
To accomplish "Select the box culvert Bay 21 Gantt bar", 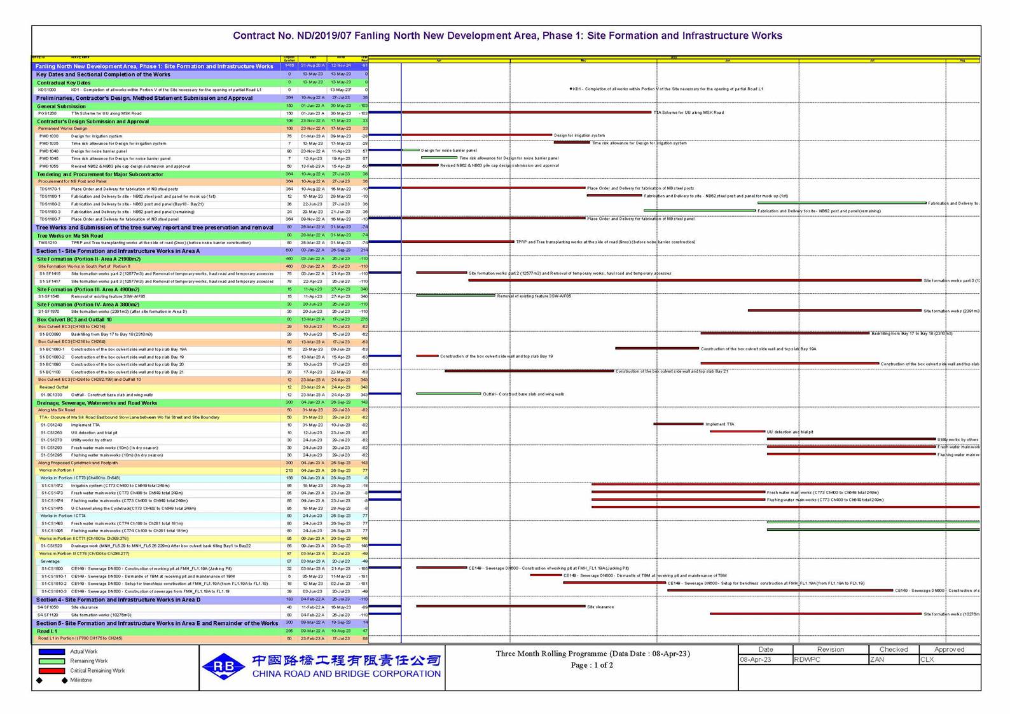I will click(529, 371).
